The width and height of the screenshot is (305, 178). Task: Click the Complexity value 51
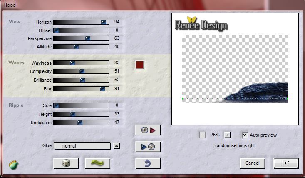117,71
